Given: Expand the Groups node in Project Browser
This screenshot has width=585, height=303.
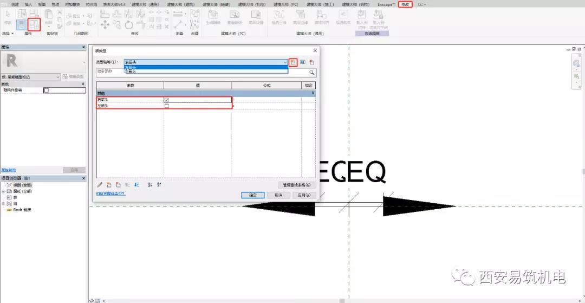Looking at the screenshot, I should coord(3,203).
